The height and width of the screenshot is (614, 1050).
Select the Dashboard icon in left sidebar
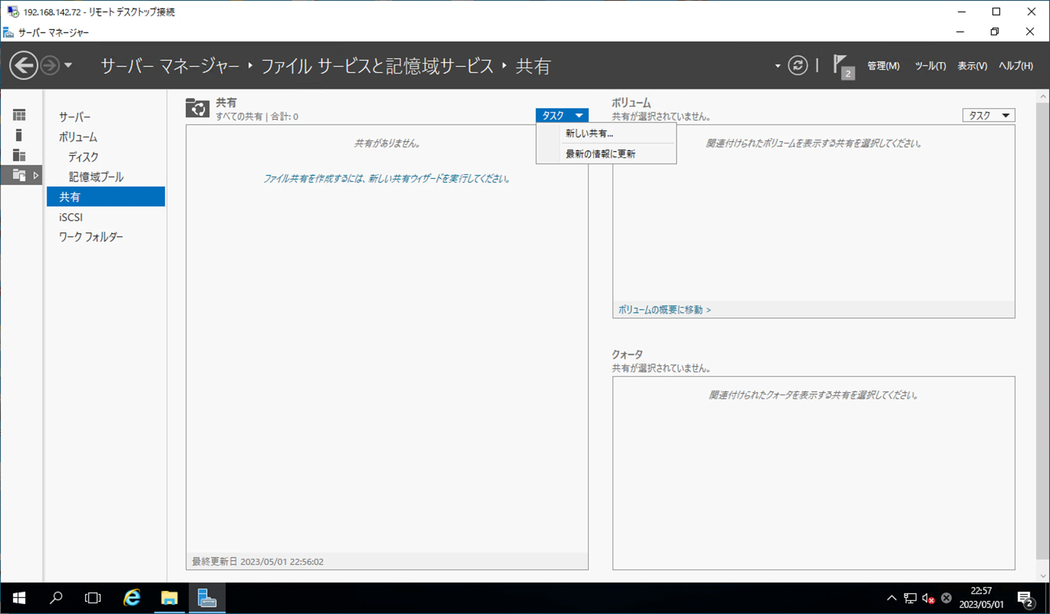pyautogui.click(x=19, y=115)
